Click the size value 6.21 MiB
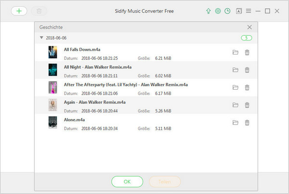289x194 pixels. [x=163, y=58]
